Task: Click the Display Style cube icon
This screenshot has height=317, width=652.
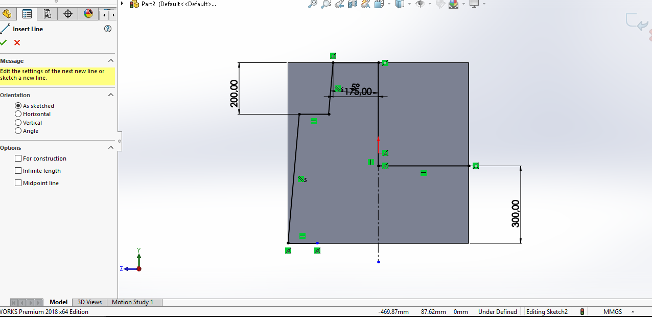Action: tap(400, 4)
